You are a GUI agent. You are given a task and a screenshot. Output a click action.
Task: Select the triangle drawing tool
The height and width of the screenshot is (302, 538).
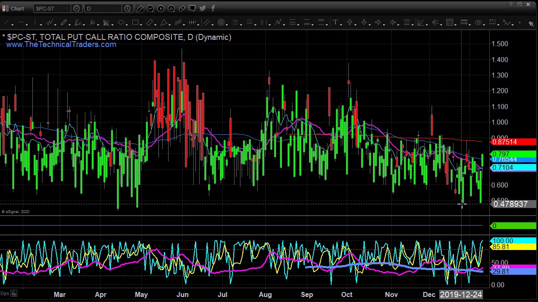point(164,22)
